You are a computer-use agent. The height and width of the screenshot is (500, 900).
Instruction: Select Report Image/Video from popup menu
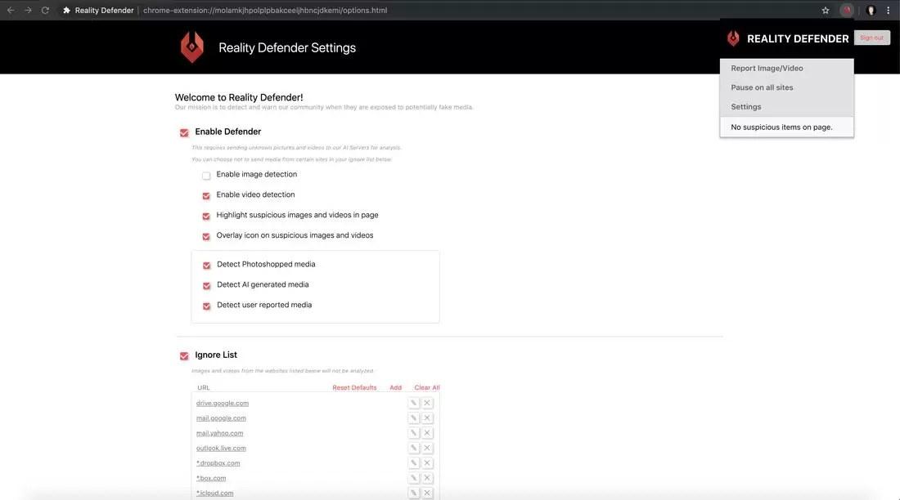coord(767,69)
